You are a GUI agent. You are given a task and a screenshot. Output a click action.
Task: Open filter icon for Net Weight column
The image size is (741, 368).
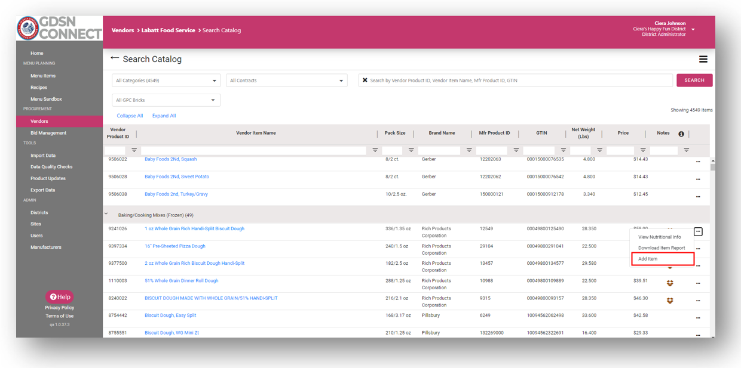tap(599, 150)
